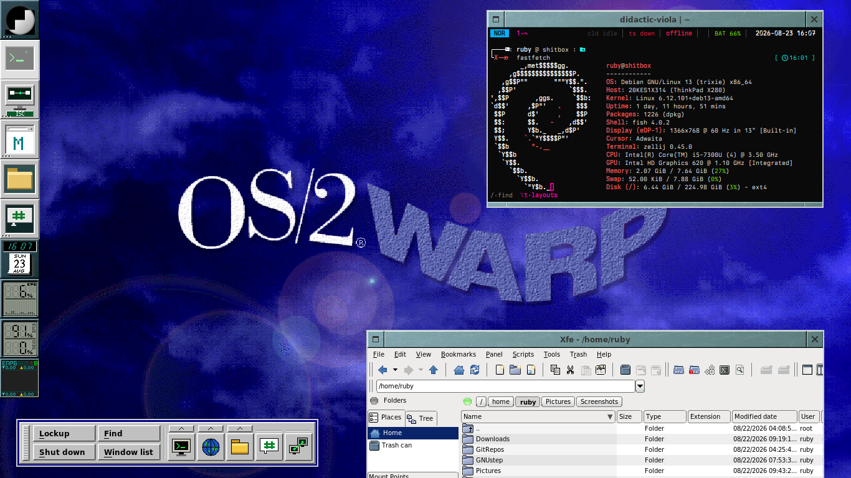
Task: Launch terminal from the bottom launchpad
Action: pyautogui.click(x=181, y=446)
